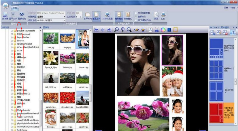Toggle the 全部打印 checkbox
238x131 pixels.
coord(136,17)
